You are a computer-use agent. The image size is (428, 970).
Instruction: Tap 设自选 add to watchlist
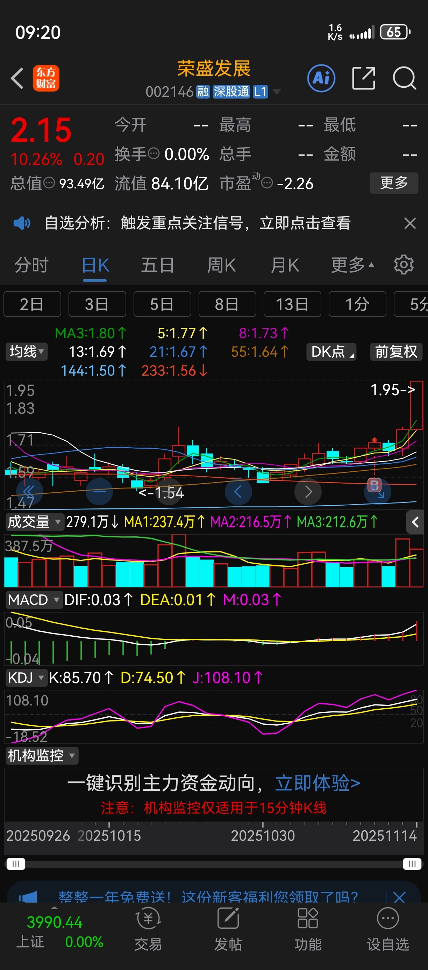pos(388,930)
